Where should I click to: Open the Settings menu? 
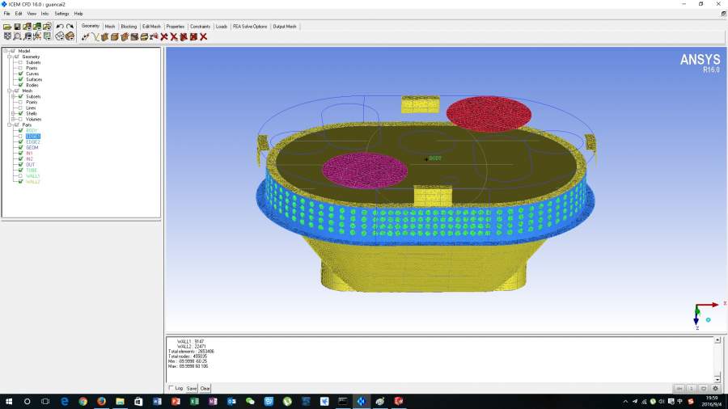point(61,14)
